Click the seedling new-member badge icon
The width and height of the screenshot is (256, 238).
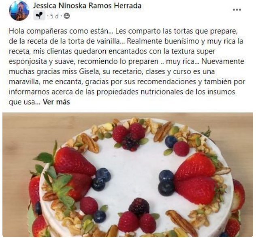[x=39, y=16]
